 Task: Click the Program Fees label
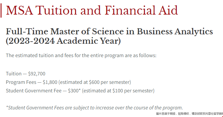pyautogui.click(x=21, y=82)
